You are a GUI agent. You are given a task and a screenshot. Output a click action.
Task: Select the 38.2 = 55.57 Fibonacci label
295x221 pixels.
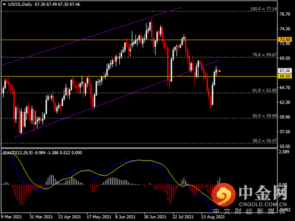(x=265, y=141)
